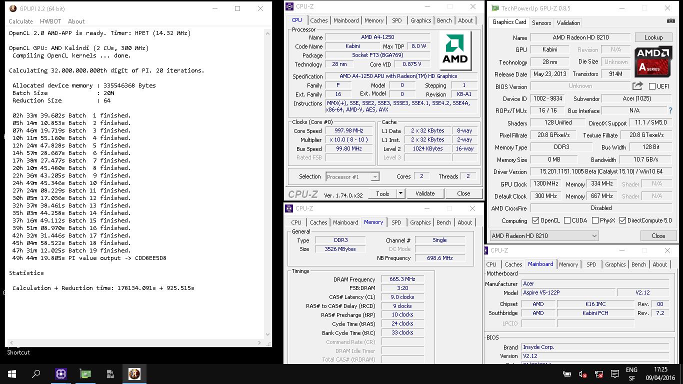Click GPUPI vertical scrollbar down arrow

(268, 335)
